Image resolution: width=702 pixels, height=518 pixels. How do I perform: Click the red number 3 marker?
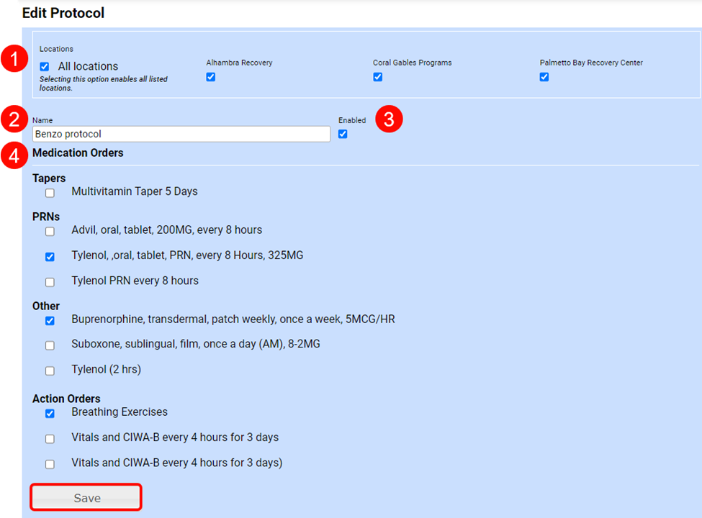[389, 120]
